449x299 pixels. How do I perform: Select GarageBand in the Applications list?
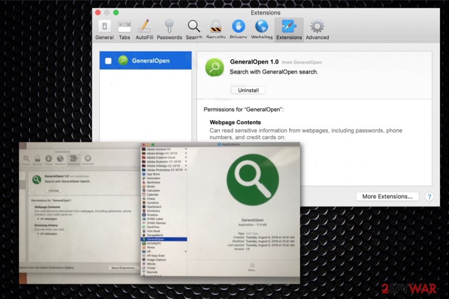[x=164, y=235]
